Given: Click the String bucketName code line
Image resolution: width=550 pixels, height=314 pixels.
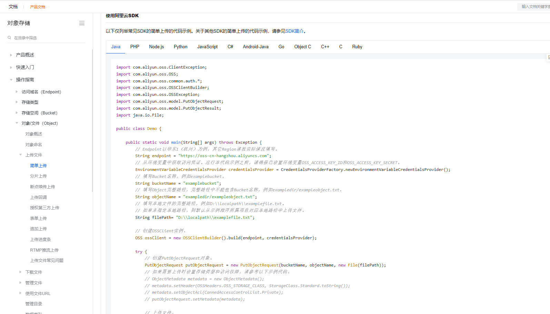Looking at the screenshot, I should 178,183.
